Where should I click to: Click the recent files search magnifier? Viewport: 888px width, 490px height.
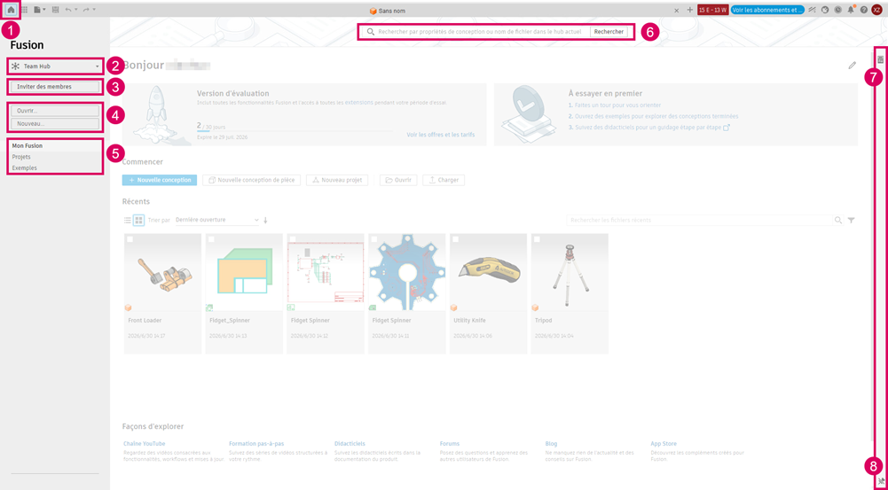838,220
